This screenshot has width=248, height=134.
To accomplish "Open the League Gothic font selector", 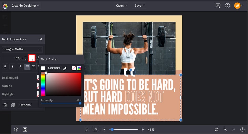I will 22,49.
